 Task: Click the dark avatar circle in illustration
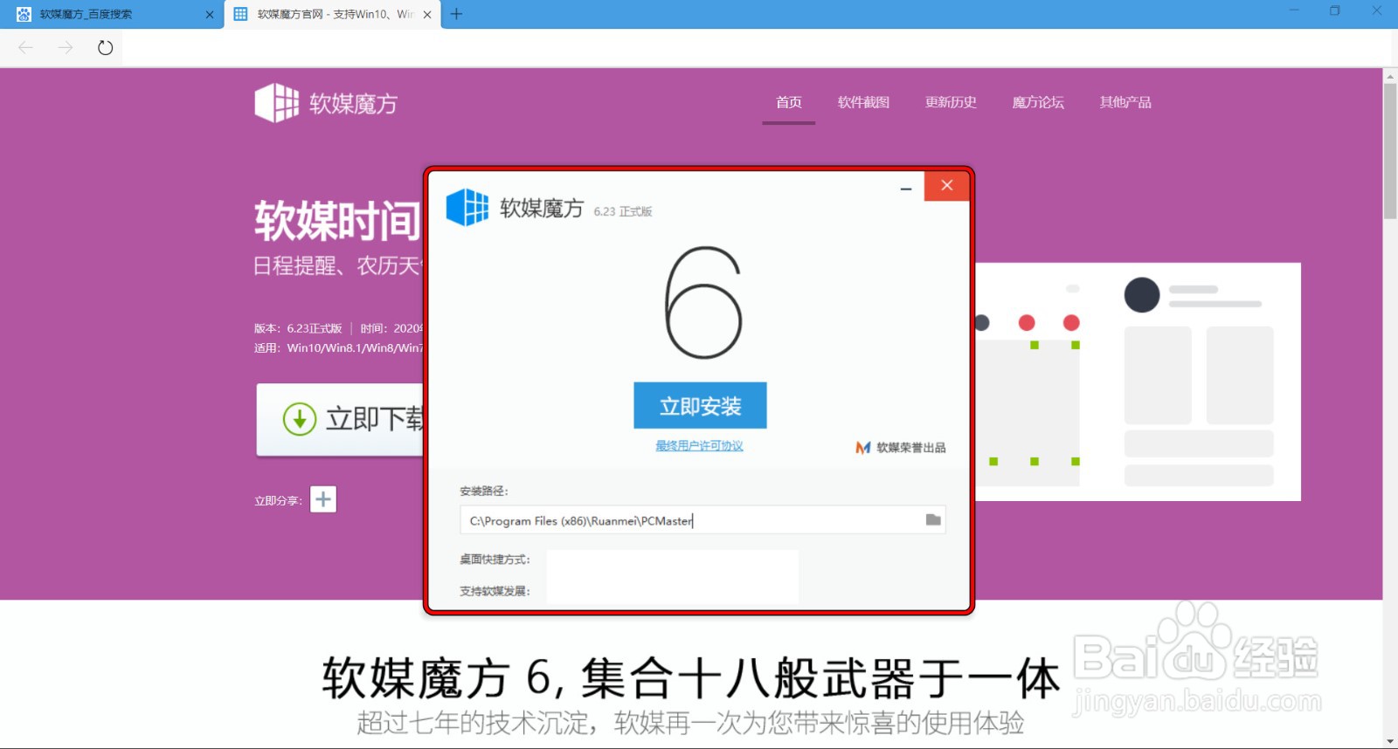(1142, 295)
